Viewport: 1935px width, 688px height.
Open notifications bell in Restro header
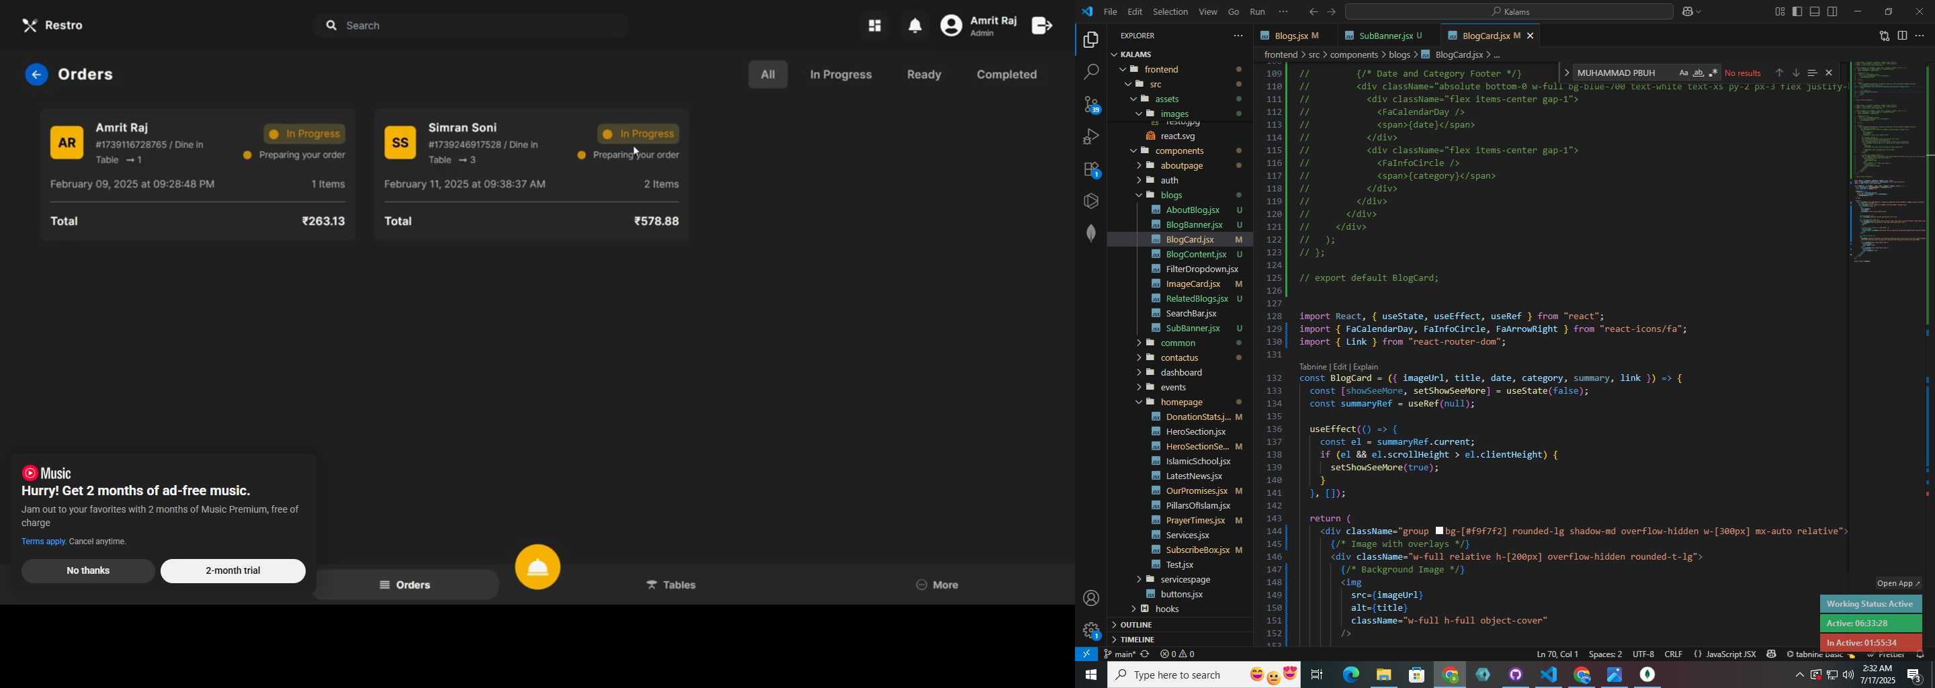(915, 26)
